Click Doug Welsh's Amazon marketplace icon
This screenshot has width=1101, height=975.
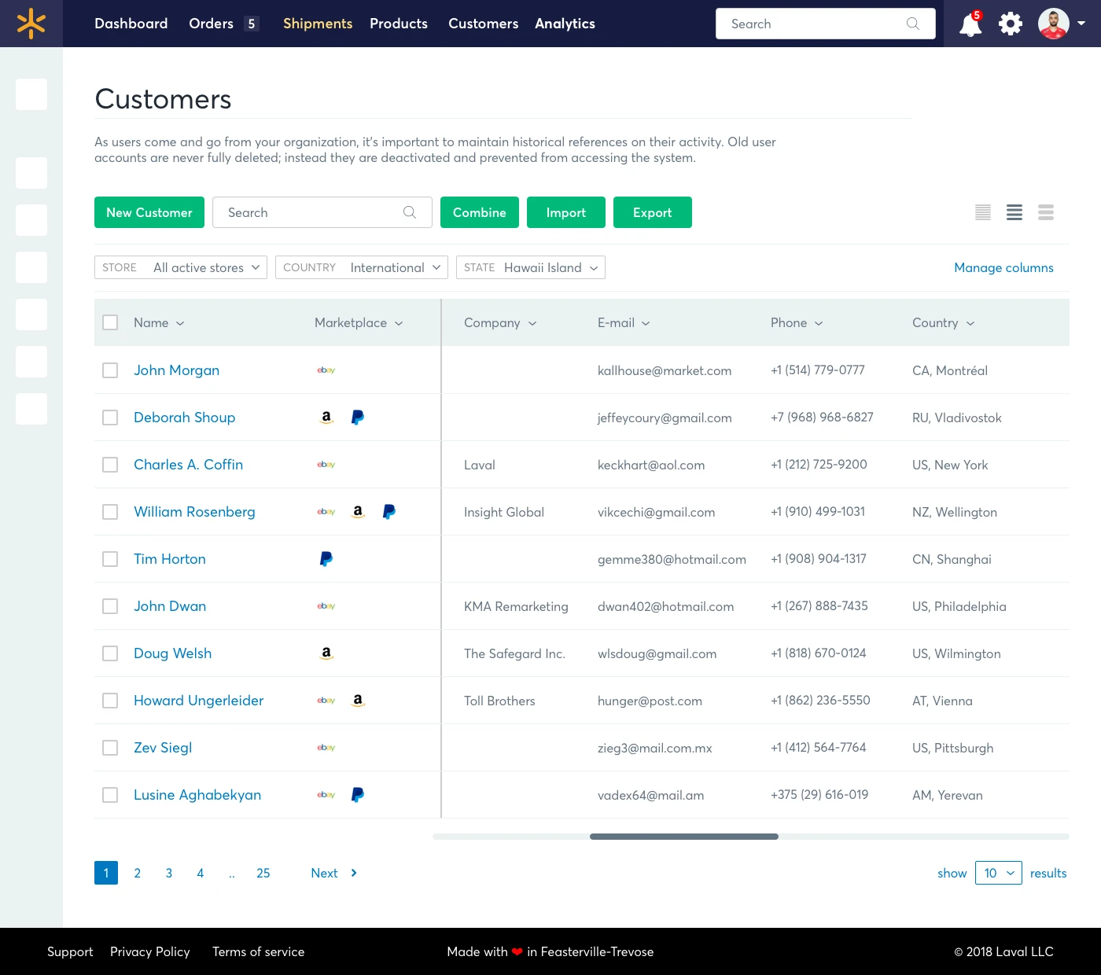326,653
